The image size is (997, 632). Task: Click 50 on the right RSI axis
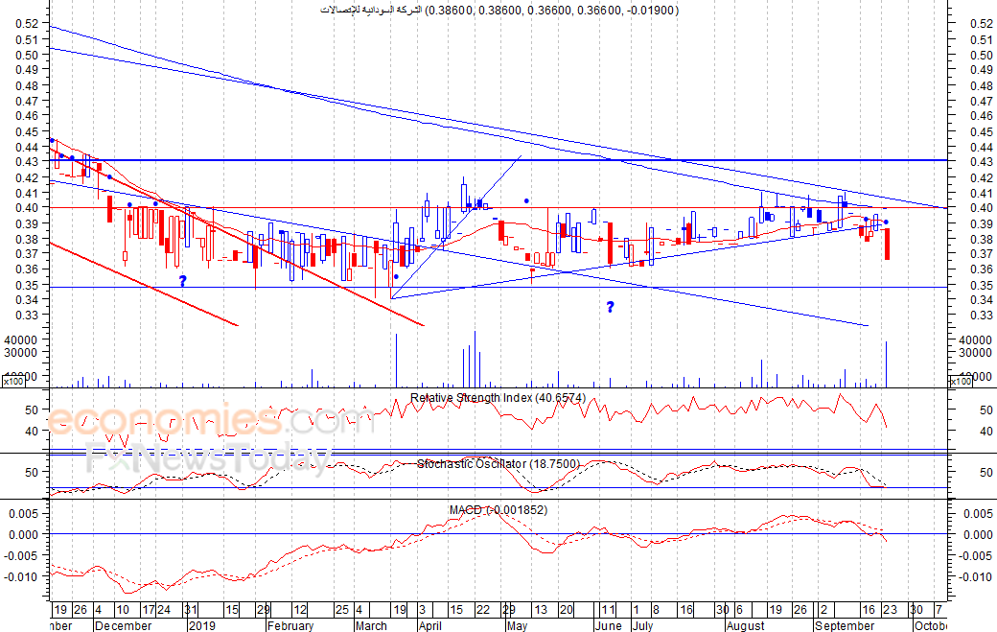click(x=986, y=410)
